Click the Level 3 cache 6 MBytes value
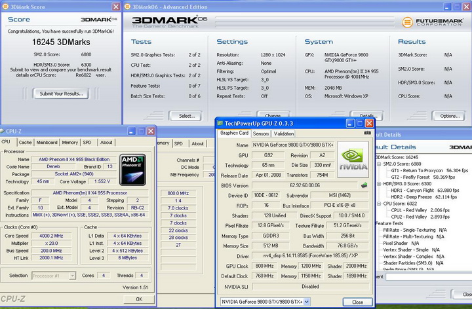 (128, 258)
